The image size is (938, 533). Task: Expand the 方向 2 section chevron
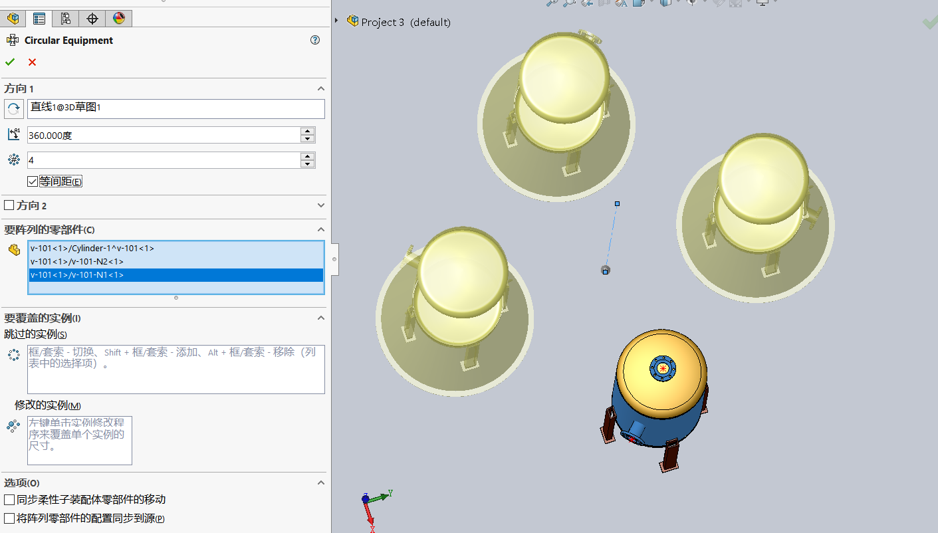pos(320,205)
